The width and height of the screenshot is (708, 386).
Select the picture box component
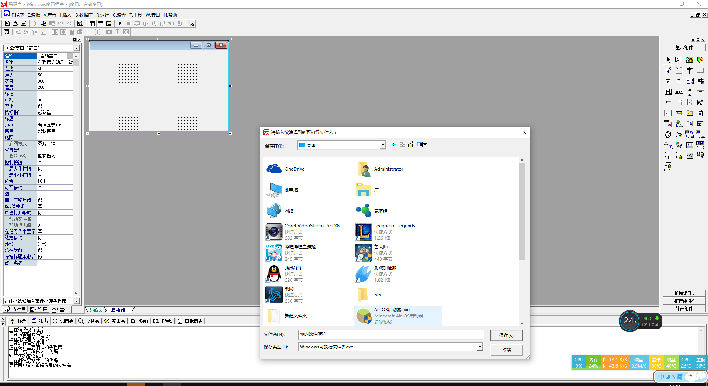690,60
